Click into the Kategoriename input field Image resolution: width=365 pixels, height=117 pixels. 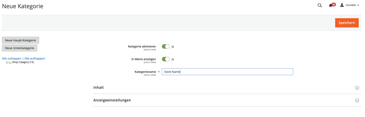[227, 72]
